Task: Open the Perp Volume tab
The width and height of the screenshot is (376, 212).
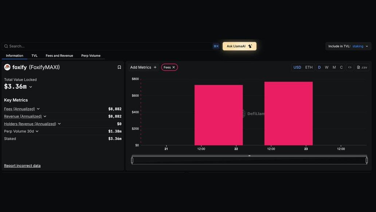Action: point(91,56)
